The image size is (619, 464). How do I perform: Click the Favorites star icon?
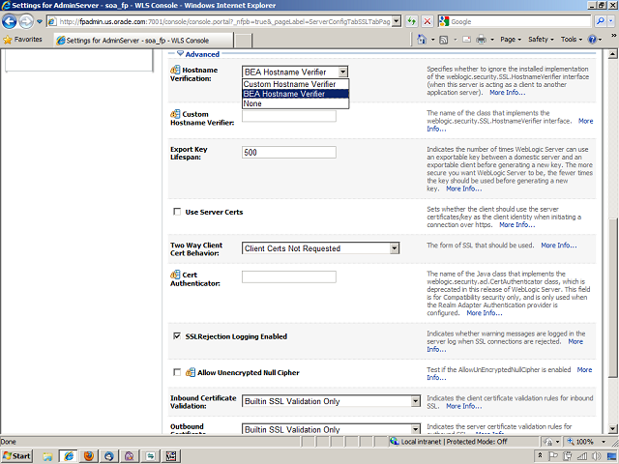[7, 40]
